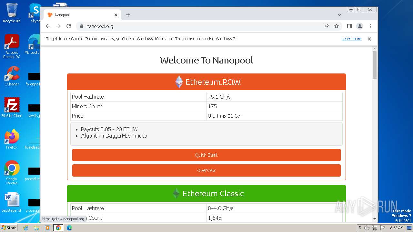Select the 76.1 Gh/s hashrate cell
Image resolution: width=413 pixels, height=232 pixels.
(274, 97)
